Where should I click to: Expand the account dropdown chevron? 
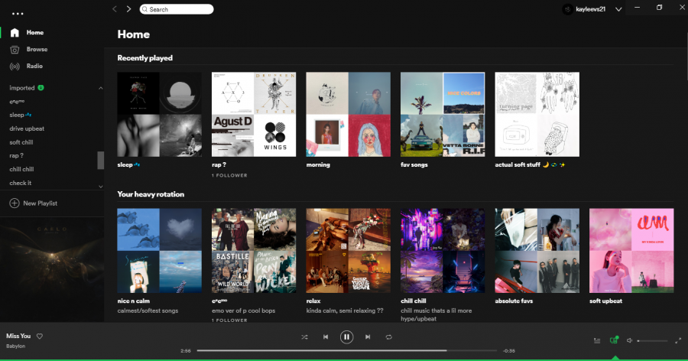(618, 9)
